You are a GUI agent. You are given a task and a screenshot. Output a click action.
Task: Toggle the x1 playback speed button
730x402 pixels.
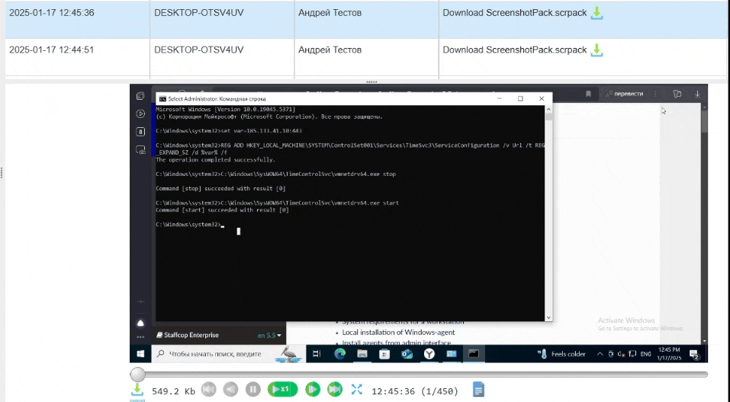pyautogui.click(x=281, y=390)
